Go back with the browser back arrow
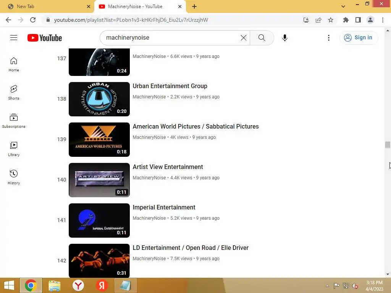This screenshot has height=293, width=391. (8, 20)
